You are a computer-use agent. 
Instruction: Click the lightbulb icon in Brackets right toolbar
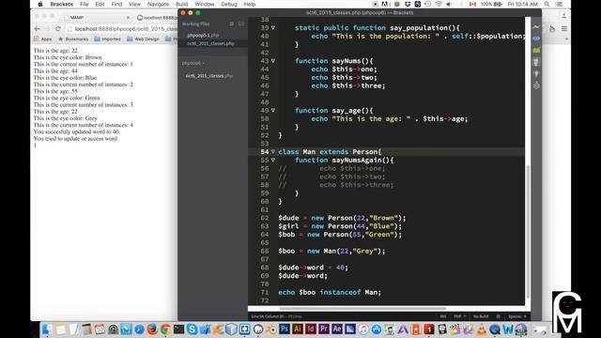click(536, 73)
